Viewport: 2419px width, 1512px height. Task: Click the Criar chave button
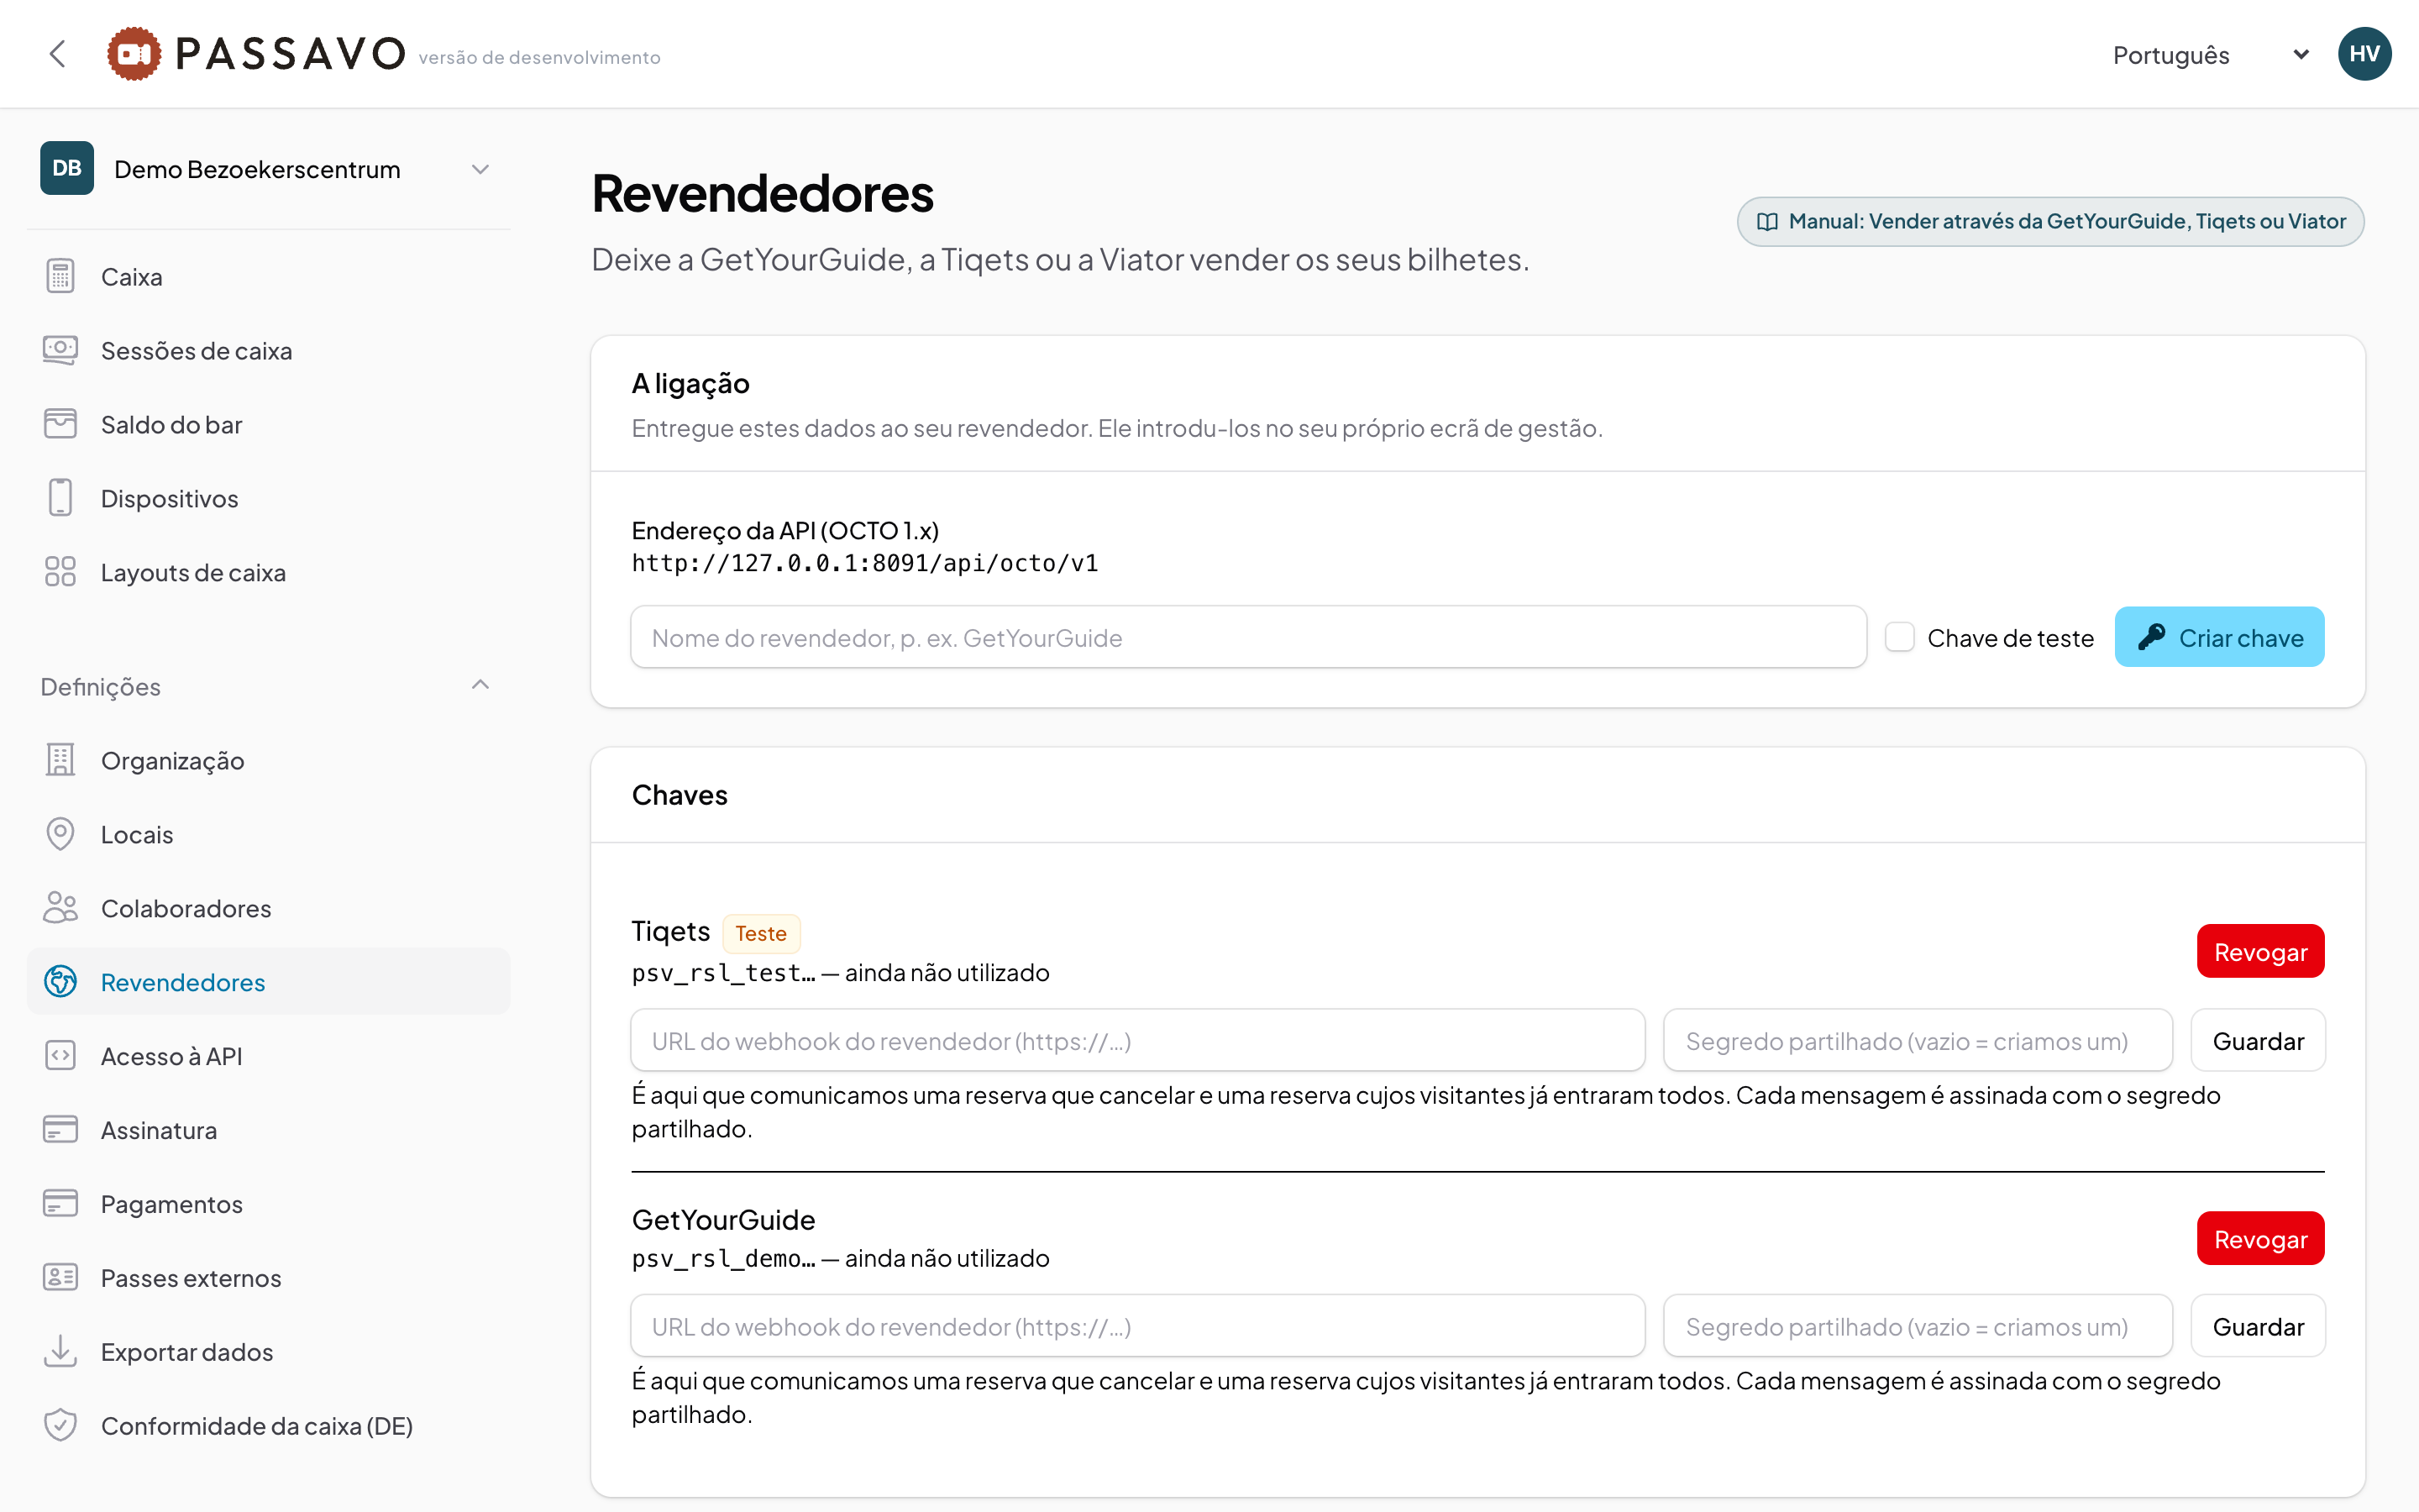click(x=2219, y=637)
